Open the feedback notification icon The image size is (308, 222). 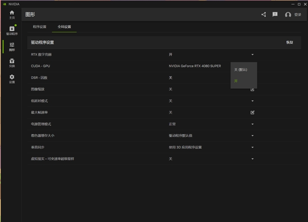pos(275,15)
